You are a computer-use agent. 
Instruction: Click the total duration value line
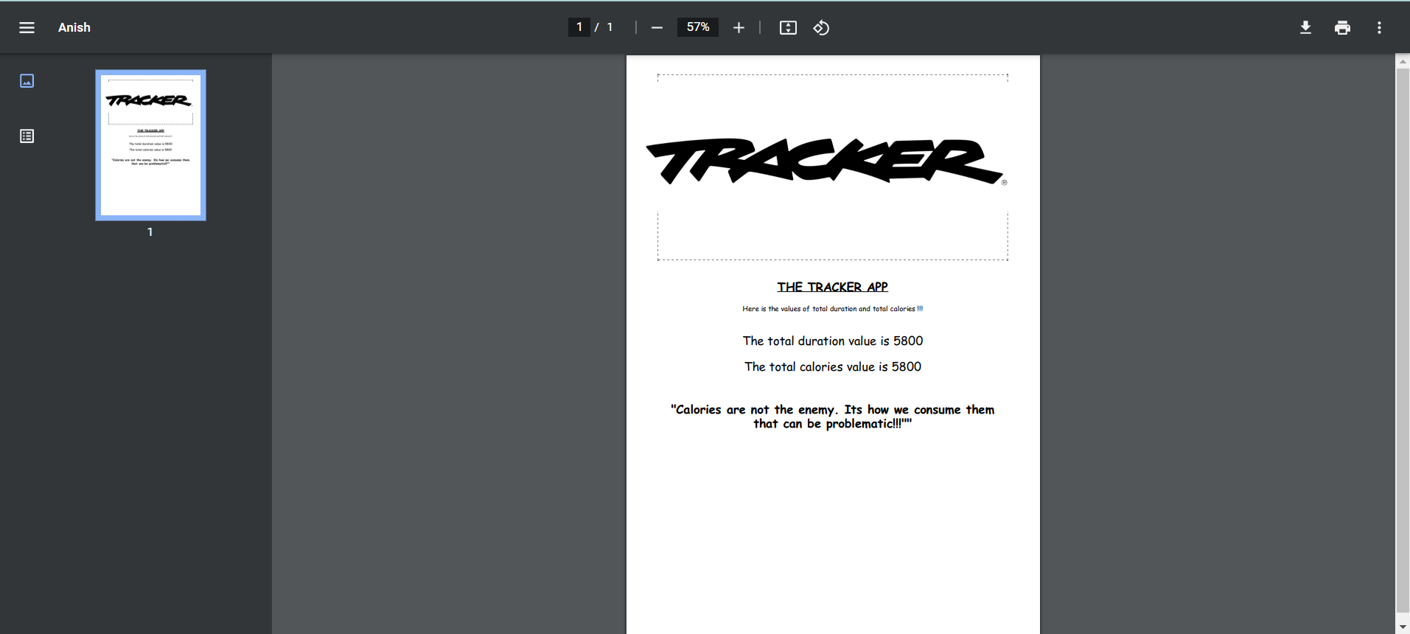click(833, 341)
